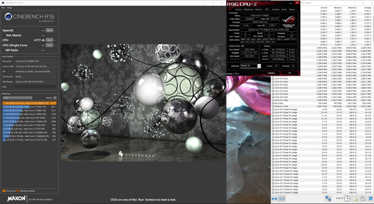The image size is (374, 204).
Task: Click the network computers icon in HWiNFO
Action: (328, 198)
